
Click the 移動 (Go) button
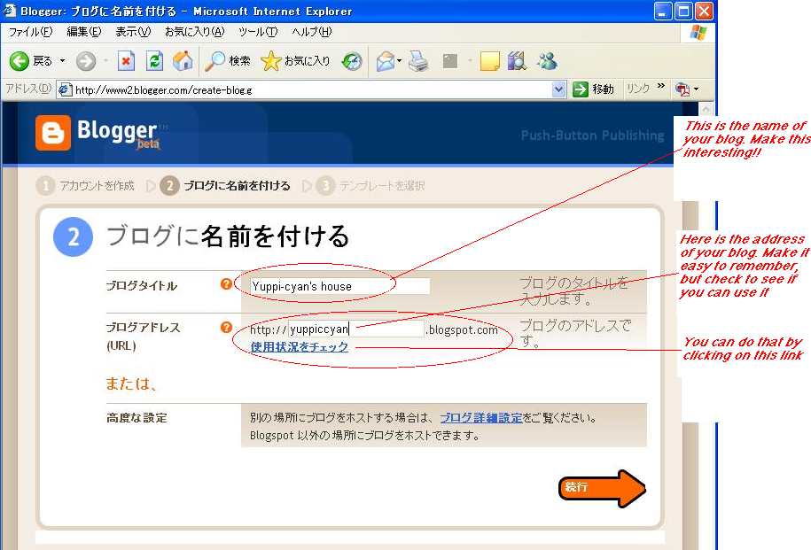click(x=593, y=89)
